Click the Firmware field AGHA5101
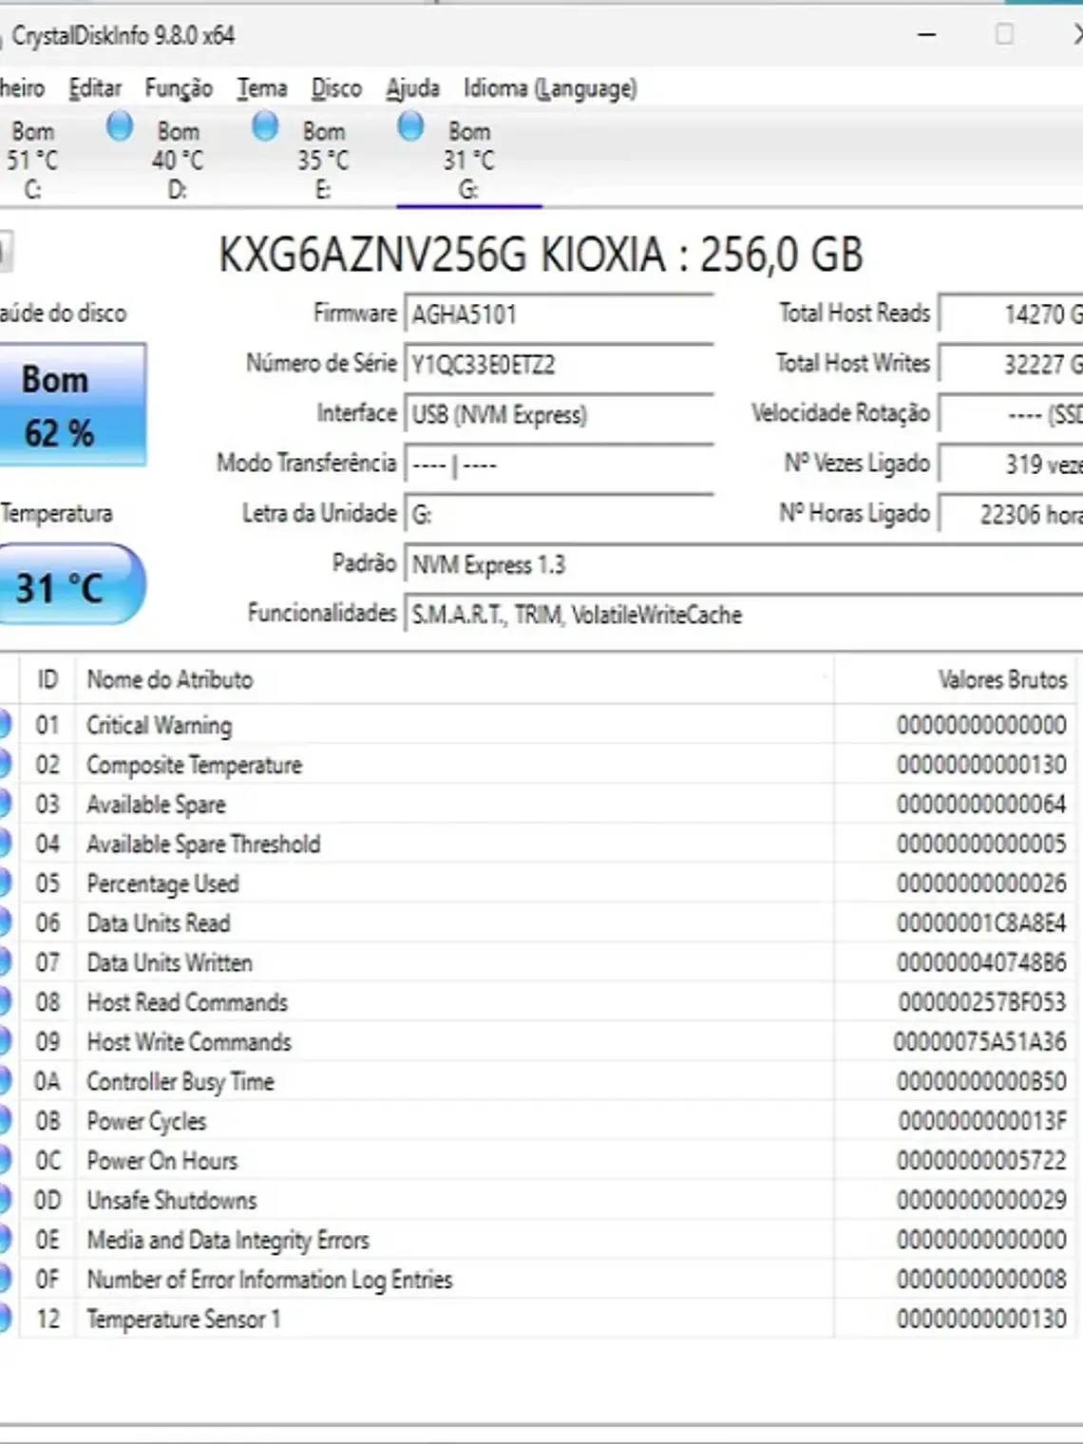This screenshot has height=1444, width=1083. [x=559, y=314]
